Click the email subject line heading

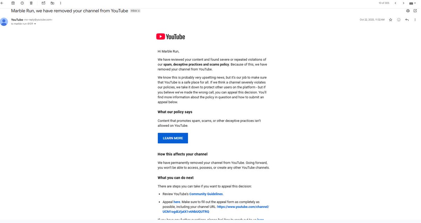(69, 11)
